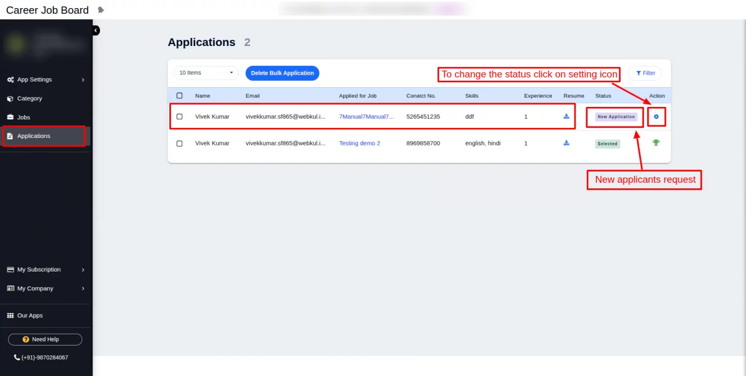Screen dimensions: 746x376
Task: Click the New Application status badge
Action: 616,117
